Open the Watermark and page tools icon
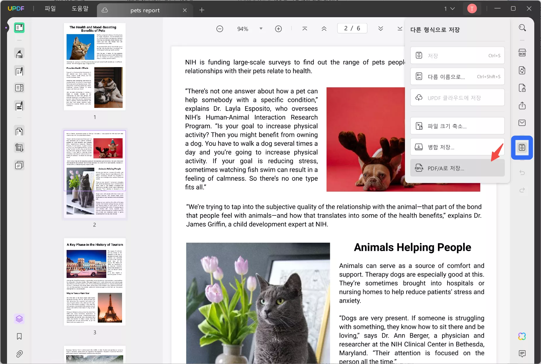This screenshot has height=364, width=541. pos(19,165)
